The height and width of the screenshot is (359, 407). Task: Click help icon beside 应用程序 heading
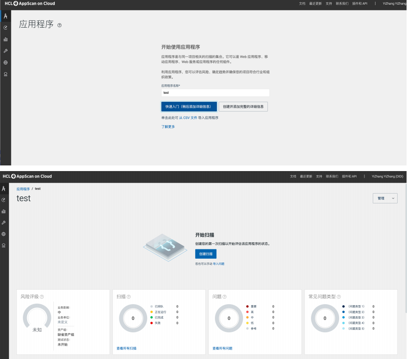coord(59,25)
